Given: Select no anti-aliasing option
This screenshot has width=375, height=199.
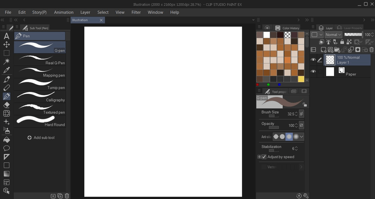Looking at the screenshot, I should (x=276, y=137).
